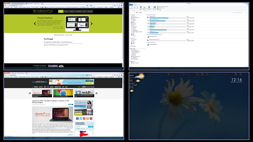Click the green button under Virtual-Desktop text
Screen dimensions: 253x142
pyautogui.click(x=58, y=28)
